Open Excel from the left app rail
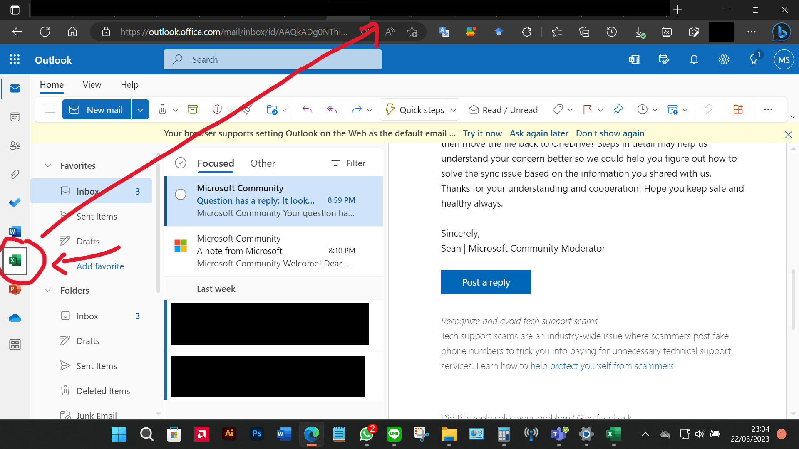The width and height of the screenshot is (799, 449). tap(15, 261)
